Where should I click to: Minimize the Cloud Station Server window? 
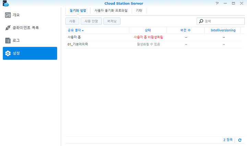(225, 3)
